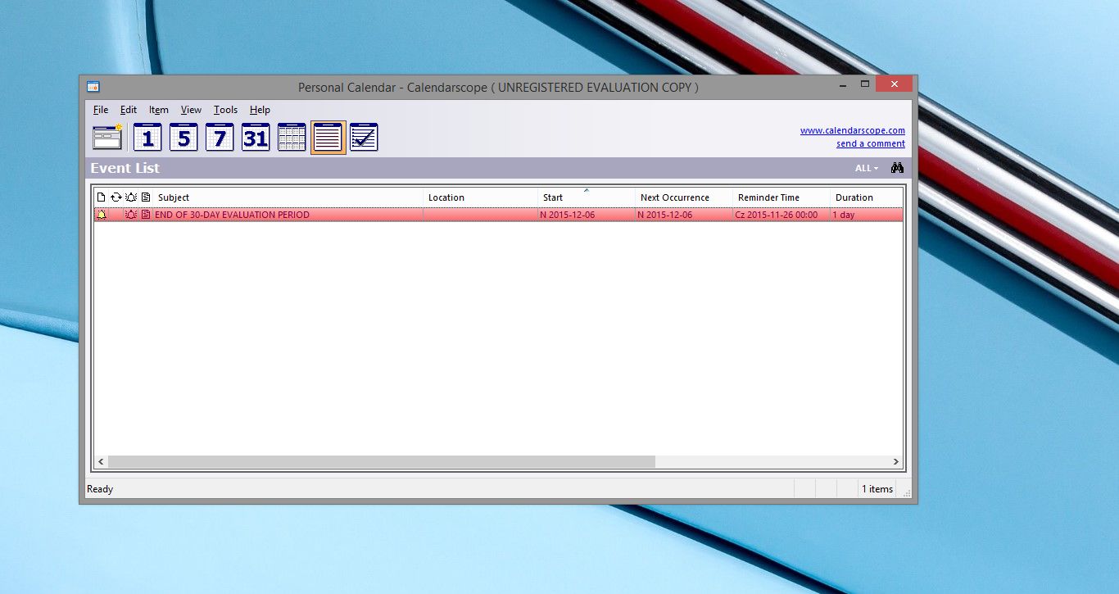Viewport: 1119px width, 594px height.
Task: Switch to the 7-day week view
Action: (220, 138)
